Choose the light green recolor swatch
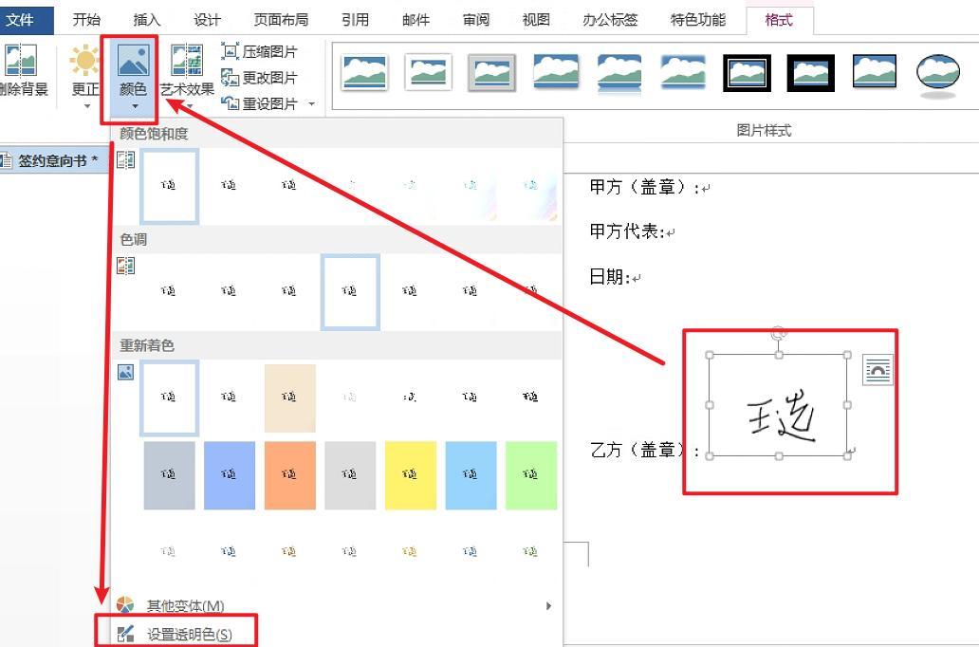This screenshot has width=979, height=647. [530, 475]
